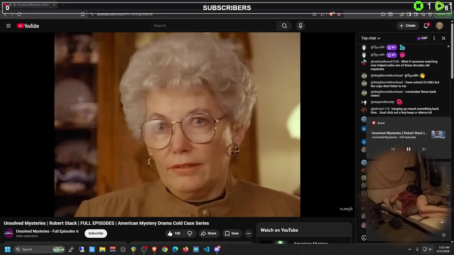Viewport: 454px width, 255px height.
Task: Click the video player to pause
Action: (x=177, y=124)
